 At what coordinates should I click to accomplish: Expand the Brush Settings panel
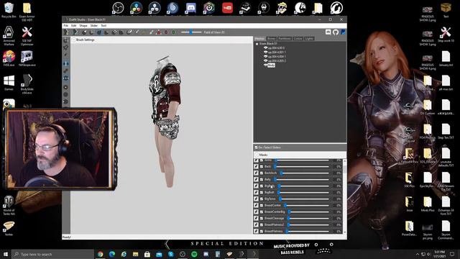[73, 40]
